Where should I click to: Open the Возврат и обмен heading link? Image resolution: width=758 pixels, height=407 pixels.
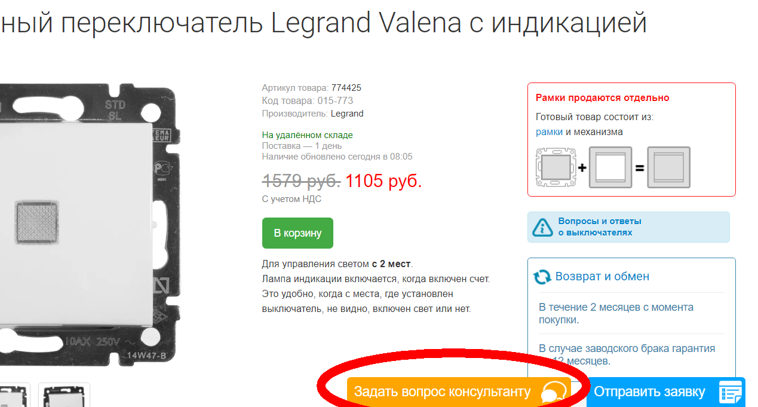point(602,277)
